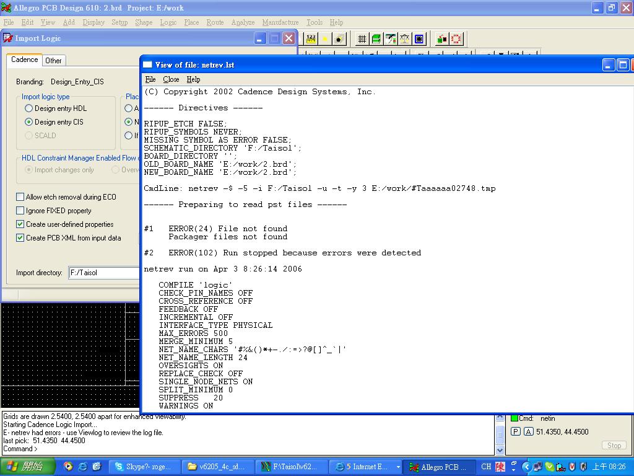Viewport: 634px width, 476px height.
Task: Click the small P button beside coordinates
Action: pos(516,432)
